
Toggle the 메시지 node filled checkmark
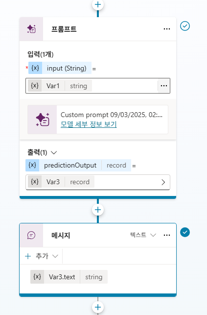(x=185, y=232)
